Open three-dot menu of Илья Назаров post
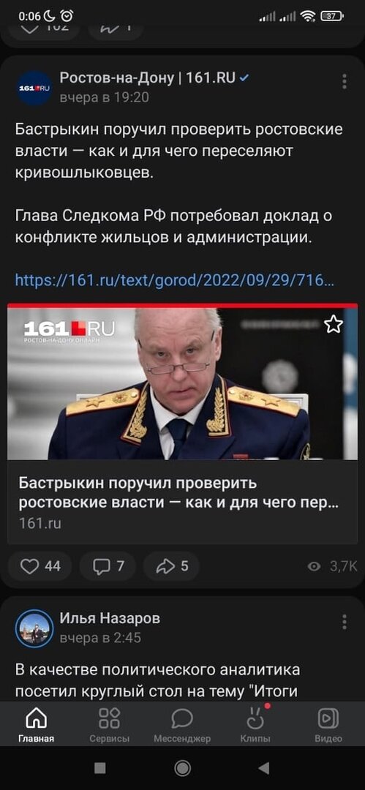 (345, 622)
